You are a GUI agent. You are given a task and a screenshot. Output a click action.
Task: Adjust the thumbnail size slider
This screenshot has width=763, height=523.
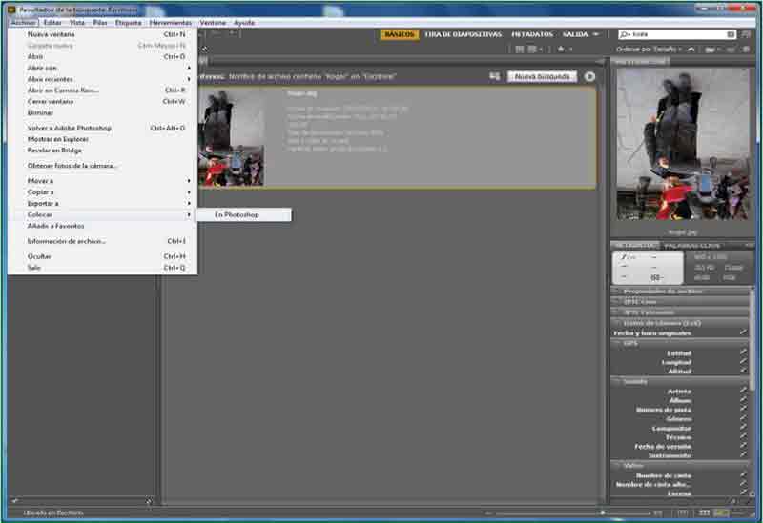[x=601, y=513]
